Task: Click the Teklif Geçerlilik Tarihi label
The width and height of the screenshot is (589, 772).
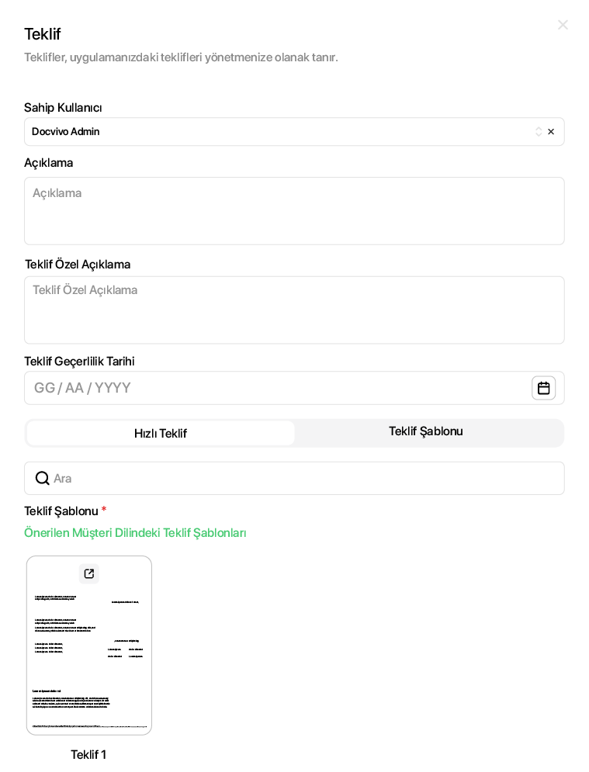Action: point(79,362)
